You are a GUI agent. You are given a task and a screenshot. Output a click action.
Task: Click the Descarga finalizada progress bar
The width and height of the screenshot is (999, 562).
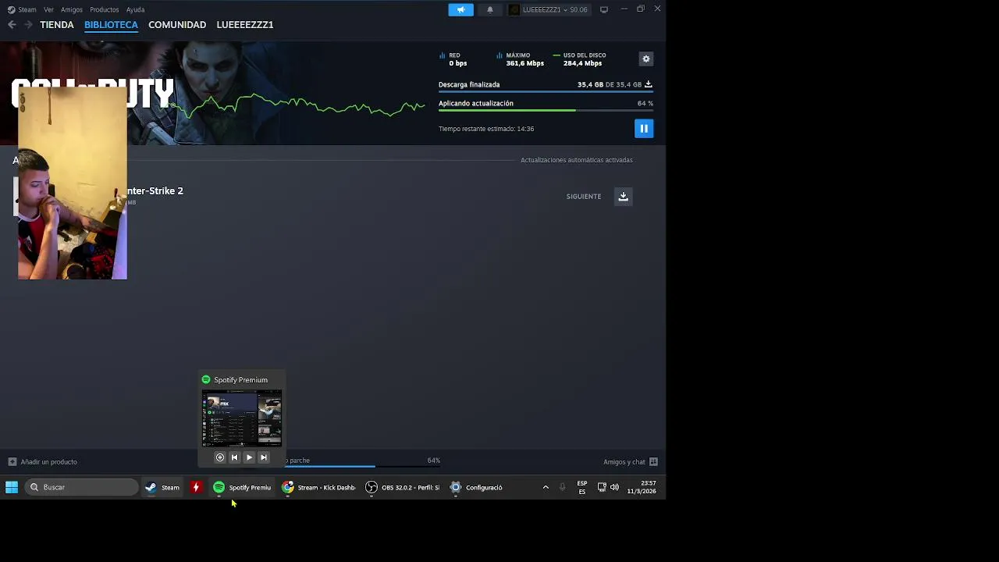click(x=546, y=92)
